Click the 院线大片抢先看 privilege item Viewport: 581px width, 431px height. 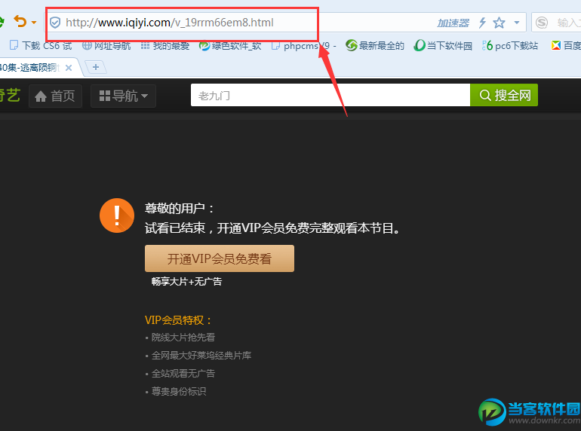click(x=183, y=337)
